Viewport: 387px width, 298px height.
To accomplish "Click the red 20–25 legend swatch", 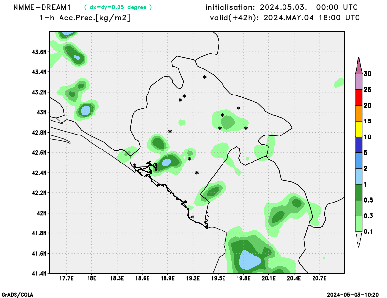I will [358, 98].
